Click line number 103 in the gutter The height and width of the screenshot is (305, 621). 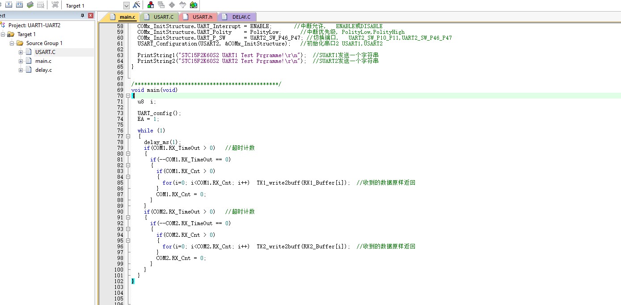coord(119,287)
